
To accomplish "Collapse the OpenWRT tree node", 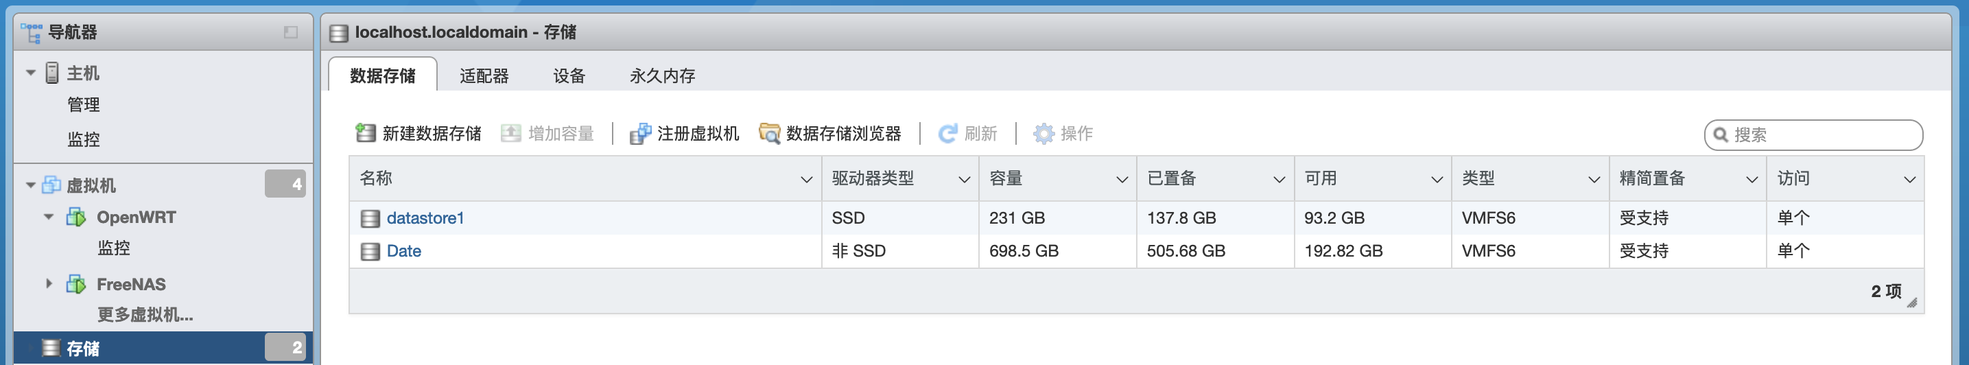I will click(49, 217).
